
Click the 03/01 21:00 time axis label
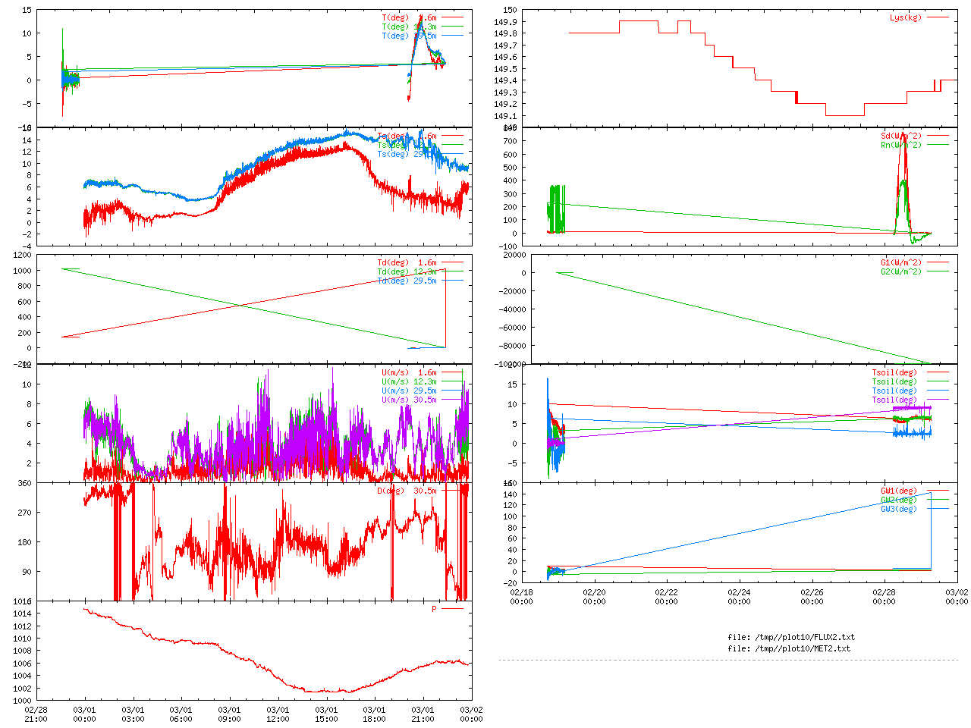[423, 715]
